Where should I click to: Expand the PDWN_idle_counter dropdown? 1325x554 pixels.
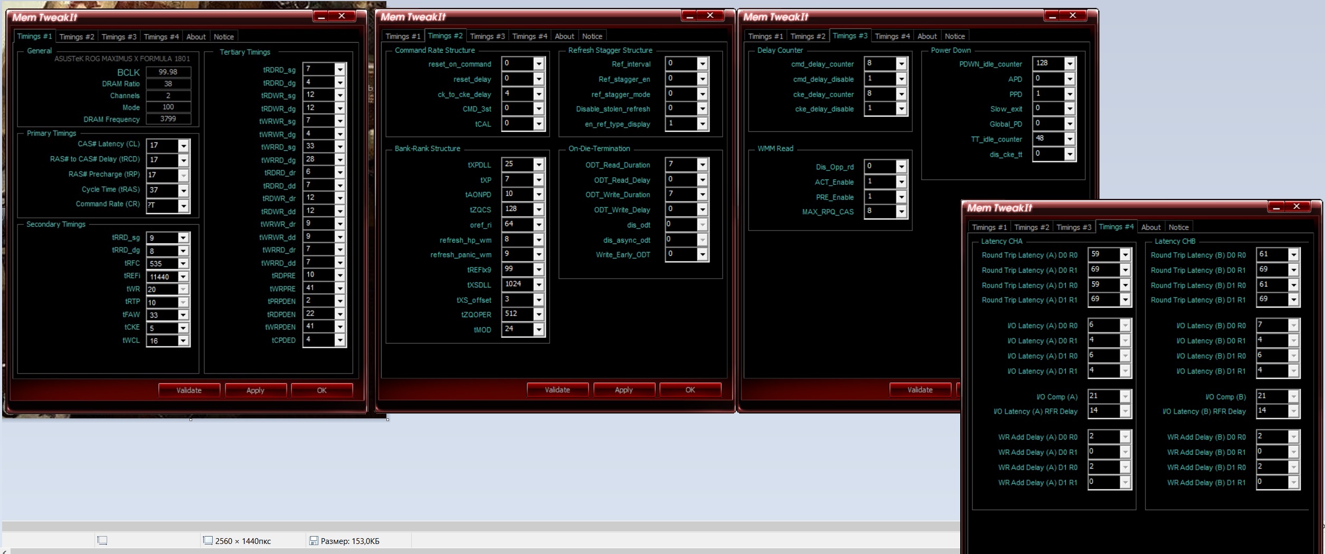pyautogui.click(x=1070, y=64)
